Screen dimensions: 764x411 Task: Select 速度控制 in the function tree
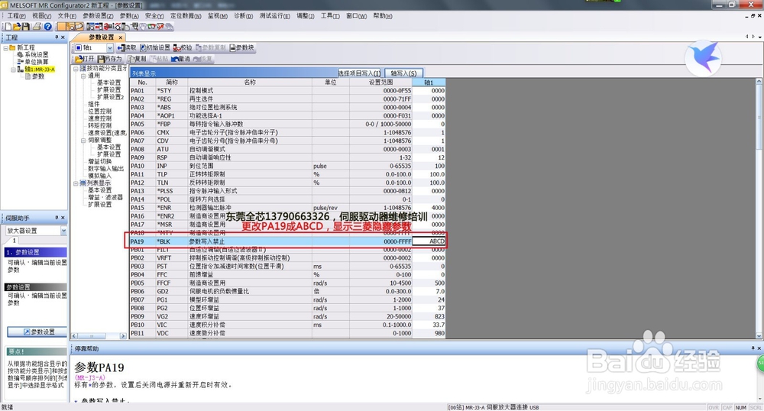(100, 118)
